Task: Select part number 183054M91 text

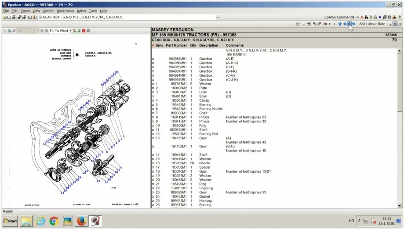Action: [x=178, y=130]
